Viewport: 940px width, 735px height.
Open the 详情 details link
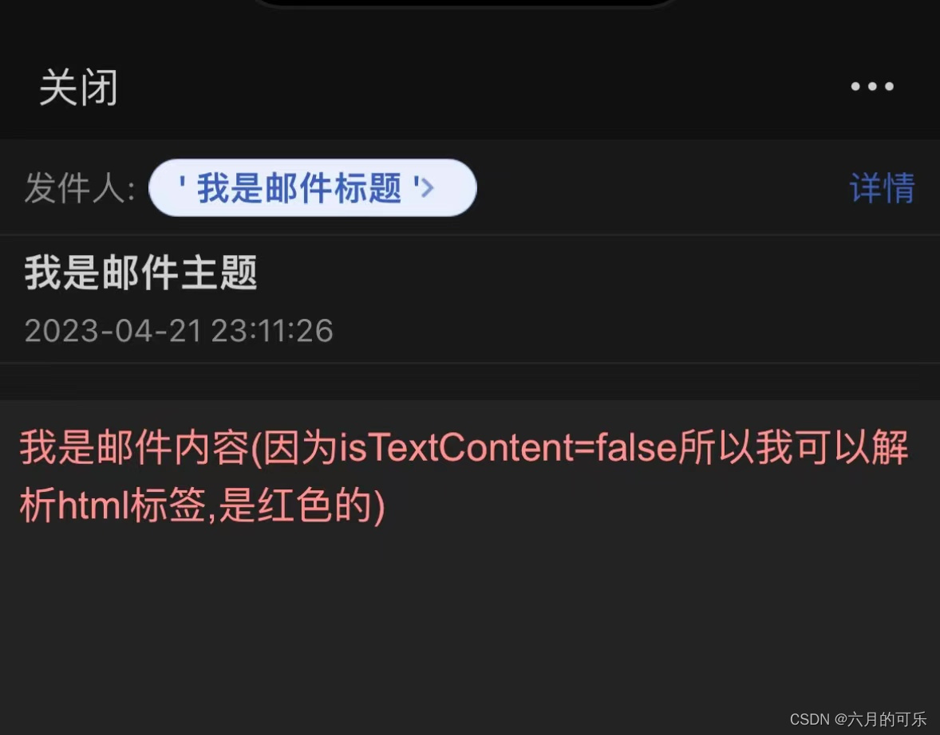pyautogui.click(x=882, y=187)
